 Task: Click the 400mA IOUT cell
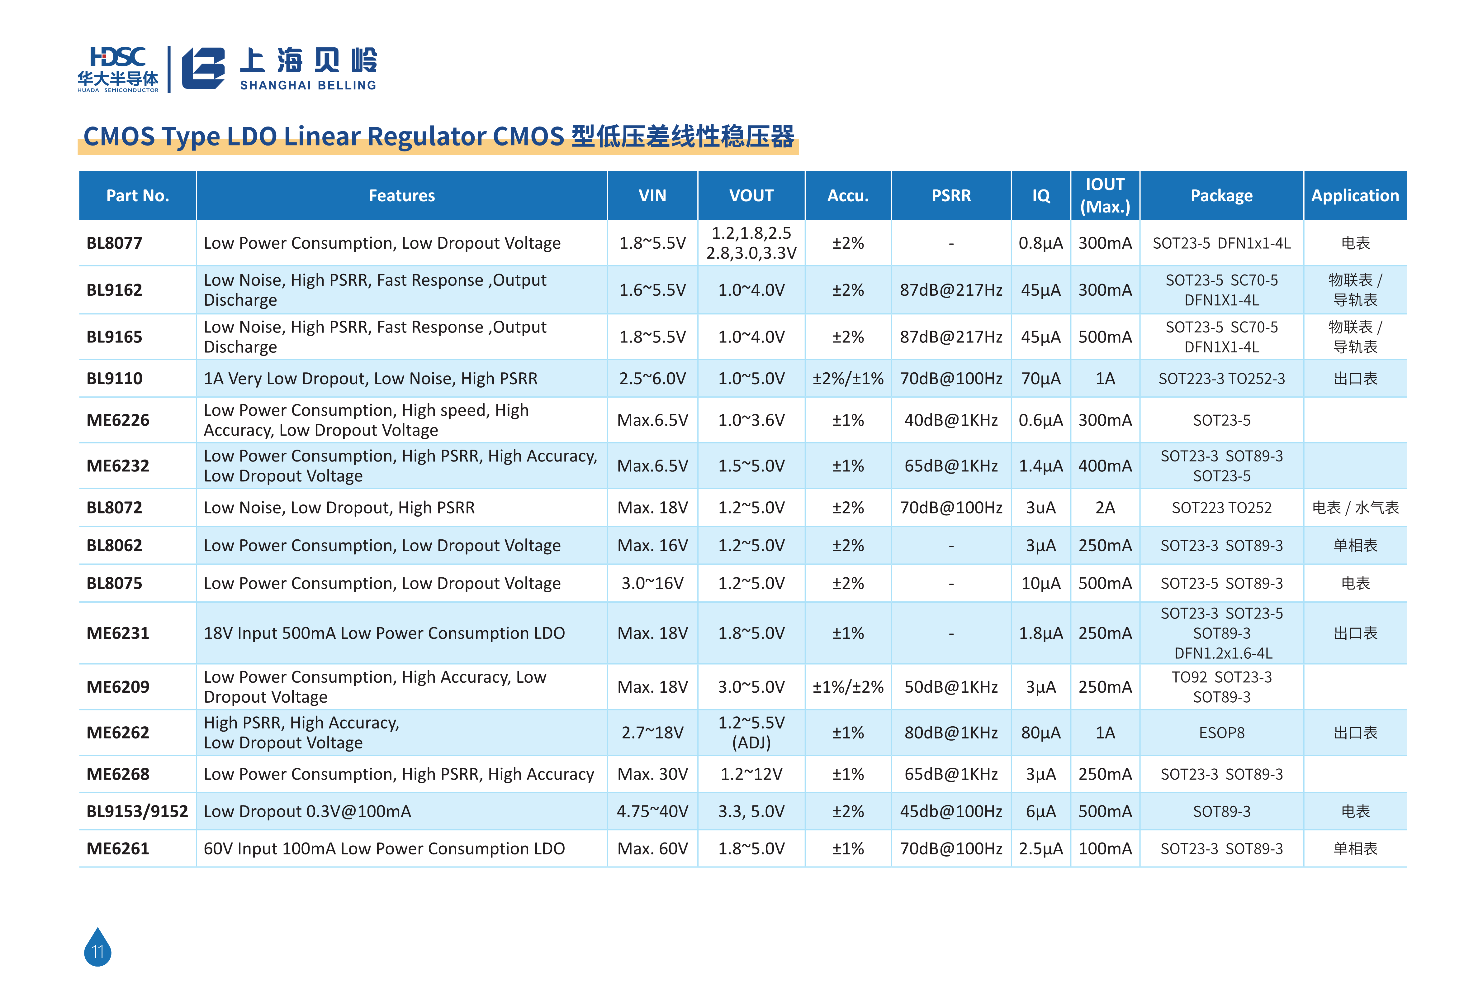click(1105, 466)
